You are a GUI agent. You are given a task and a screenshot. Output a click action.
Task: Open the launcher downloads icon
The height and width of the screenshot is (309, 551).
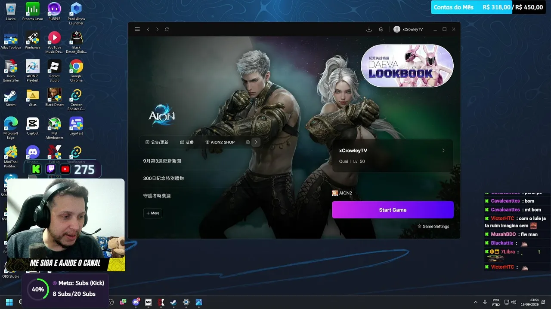tap(369, 29)
